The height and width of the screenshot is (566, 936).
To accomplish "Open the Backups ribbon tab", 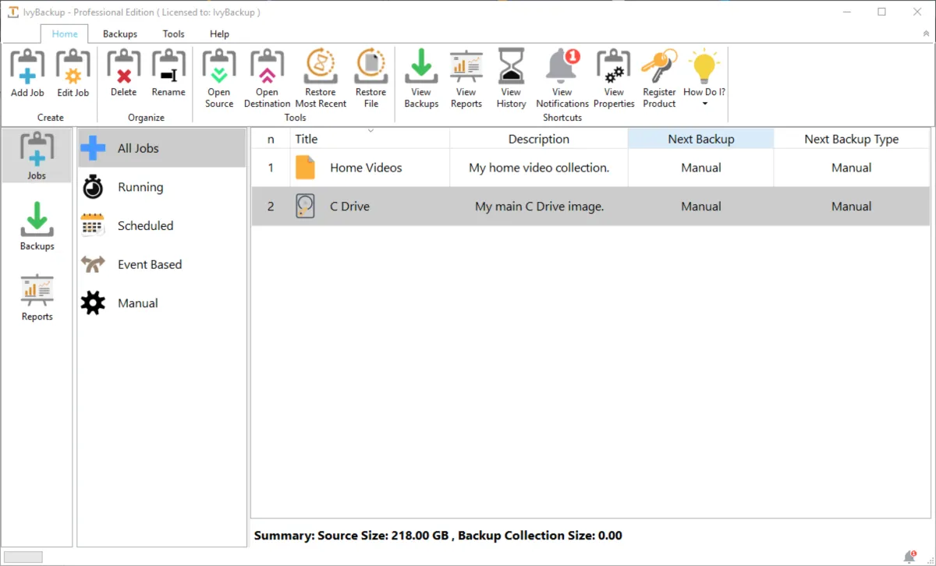I will coord(120,34).
